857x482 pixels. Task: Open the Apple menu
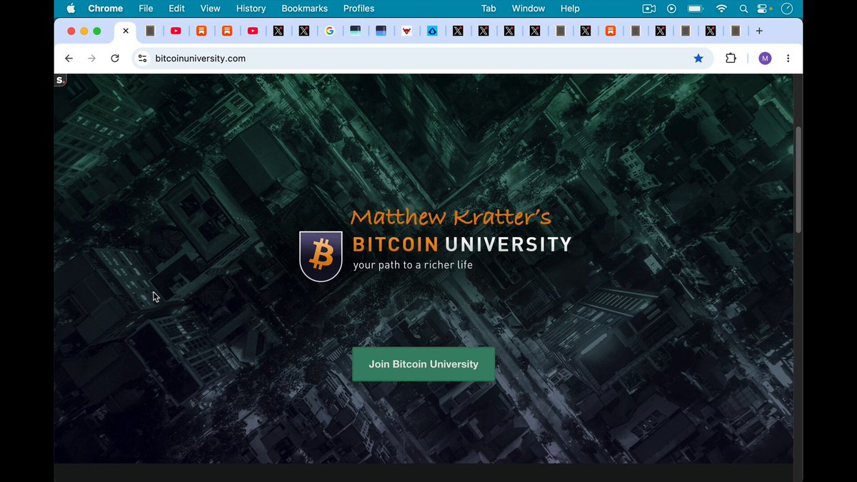(71, 9)
